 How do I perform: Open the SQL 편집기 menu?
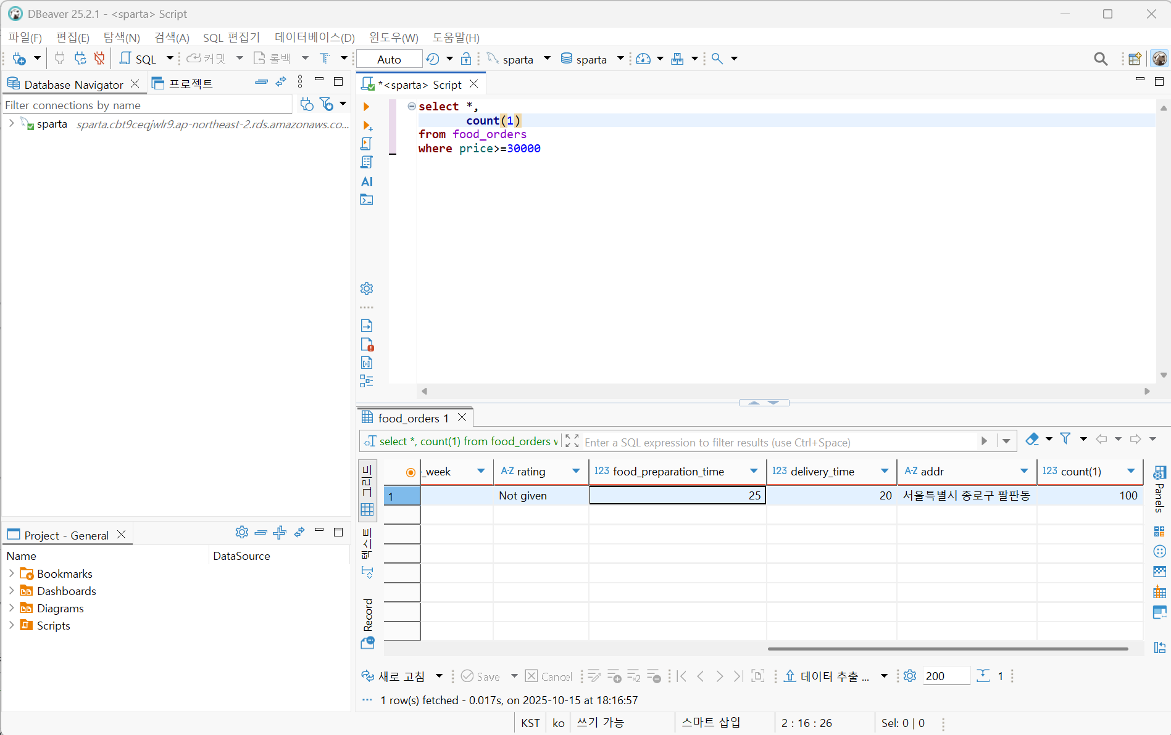[231, 38]
